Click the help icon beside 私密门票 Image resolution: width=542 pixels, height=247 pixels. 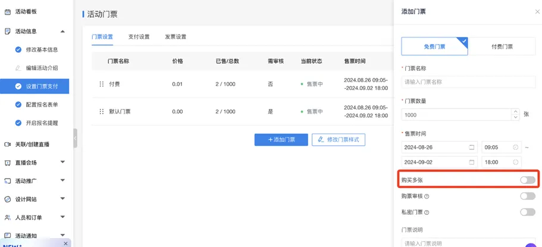click(427, 212)
